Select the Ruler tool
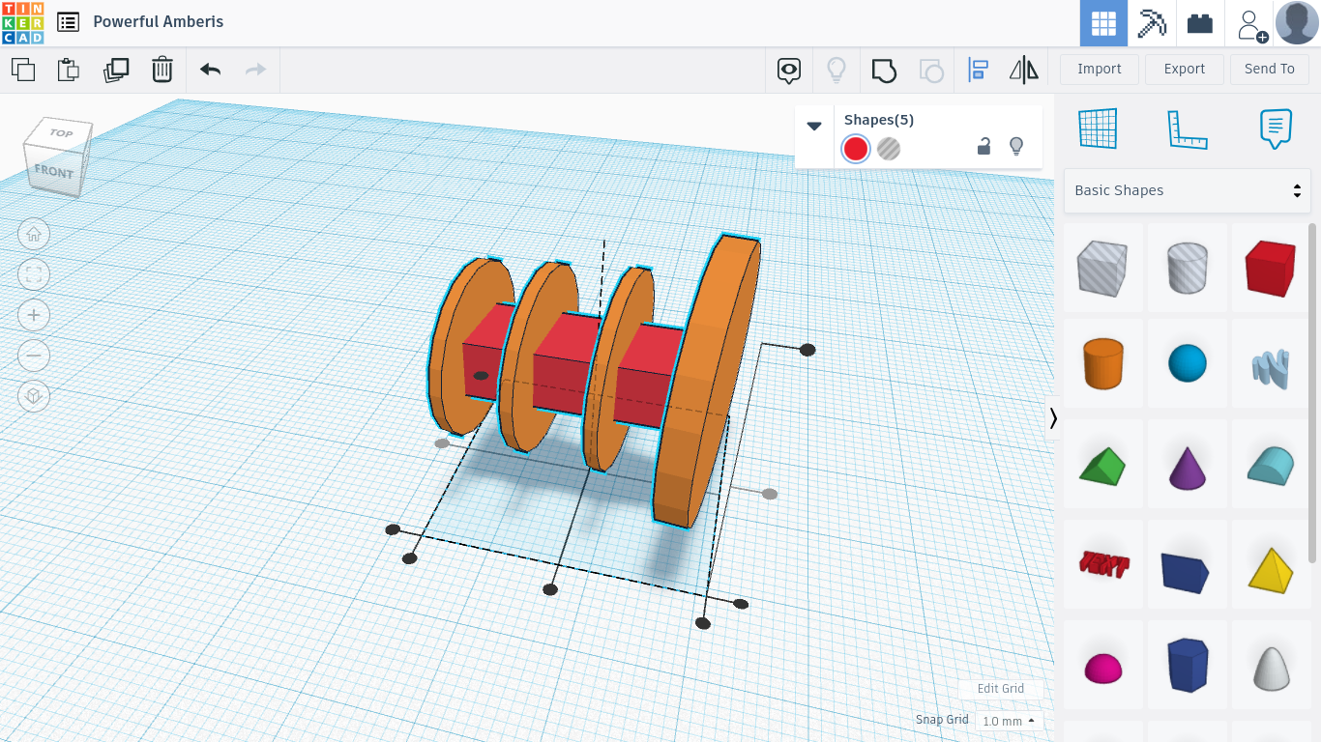This screenshot has height=742, width=1321. pyautogui.click(x=1188, y=128)
